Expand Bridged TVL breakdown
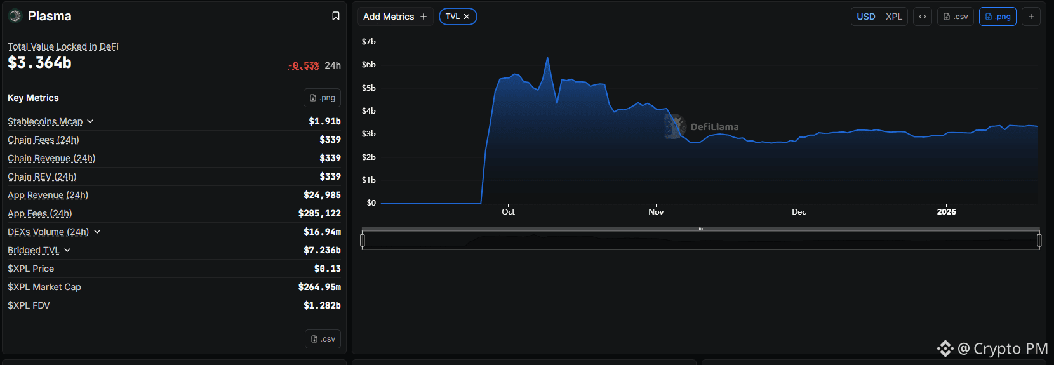Viewport: 1054px width, 365px height. (x=67, y=250)
